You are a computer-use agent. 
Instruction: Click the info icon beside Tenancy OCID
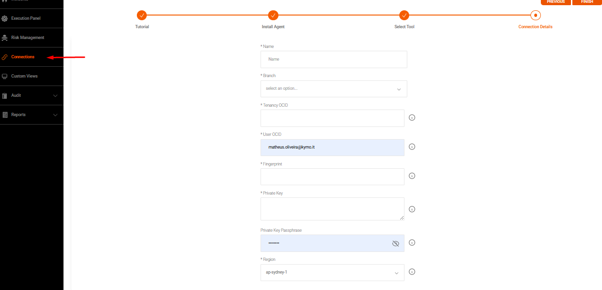click(x=412, y=118)
